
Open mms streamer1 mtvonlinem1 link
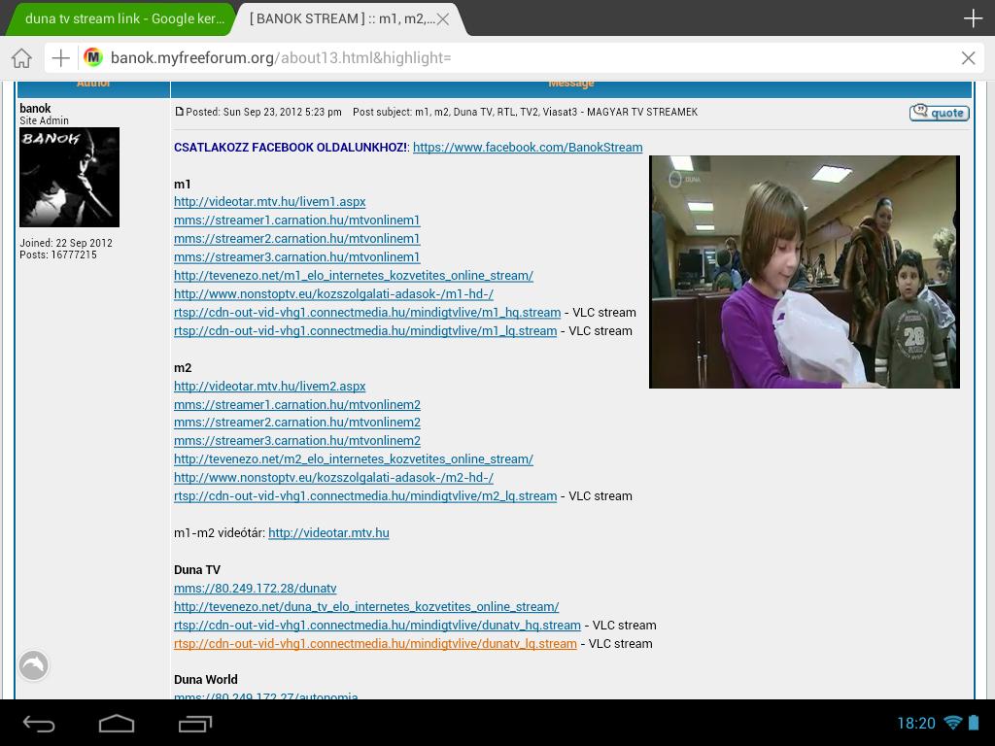click(x=297, y=220)
